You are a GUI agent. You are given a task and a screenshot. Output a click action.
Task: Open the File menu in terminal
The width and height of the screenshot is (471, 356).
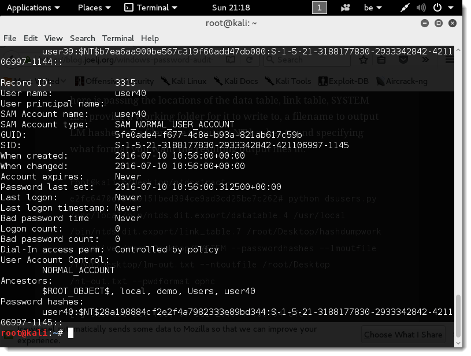click(x=10, y=38)
